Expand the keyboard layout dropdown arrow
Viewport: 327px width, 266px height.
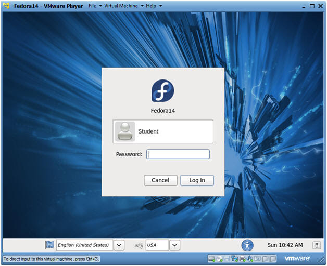[x=174, y=245]
